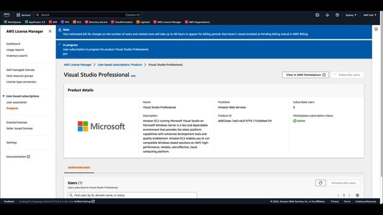Click the Product ID value text
The width and height of the screenshot is (383, 215).
tap(245, 121)
